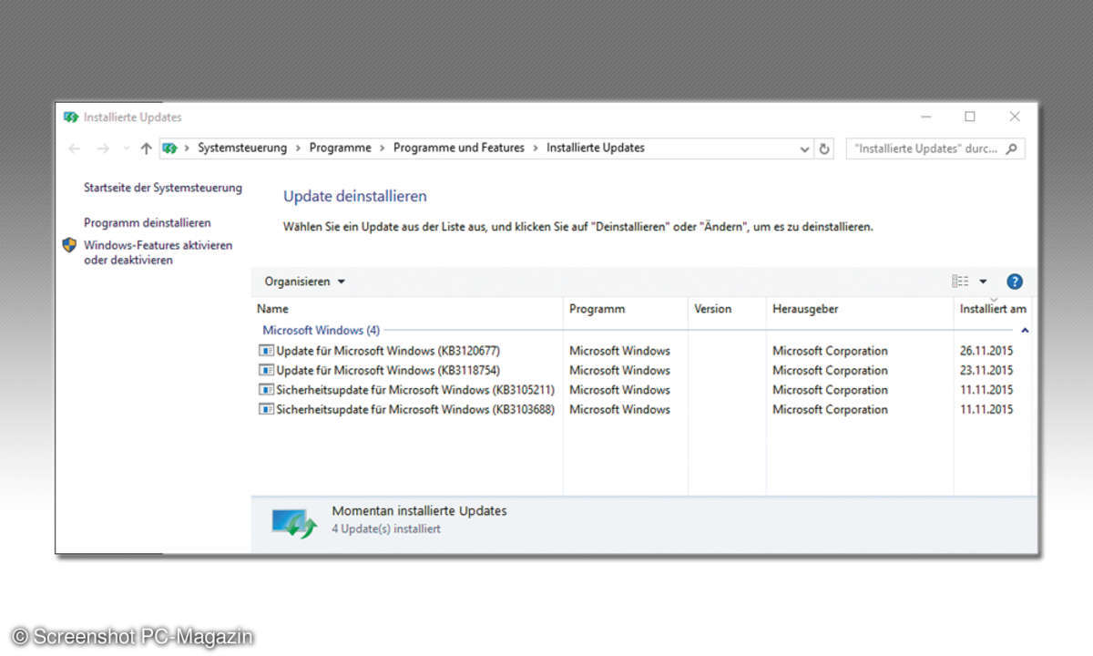Expand chevron after Systemsteuerung breadcrumb
The height and width of the screenshot is (656, 1093).
[x=298, y=148]
